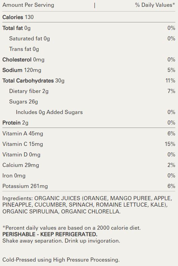Select the Total fat 0g row
Screen dimensions: 178x266
[89, 28]
